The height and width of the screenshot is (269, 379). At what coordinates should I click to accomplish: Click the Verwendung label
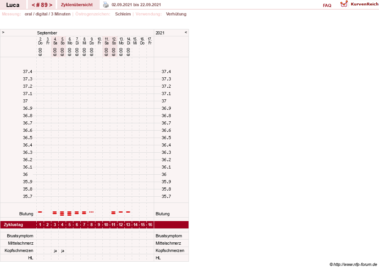click(x=149, y=14)
